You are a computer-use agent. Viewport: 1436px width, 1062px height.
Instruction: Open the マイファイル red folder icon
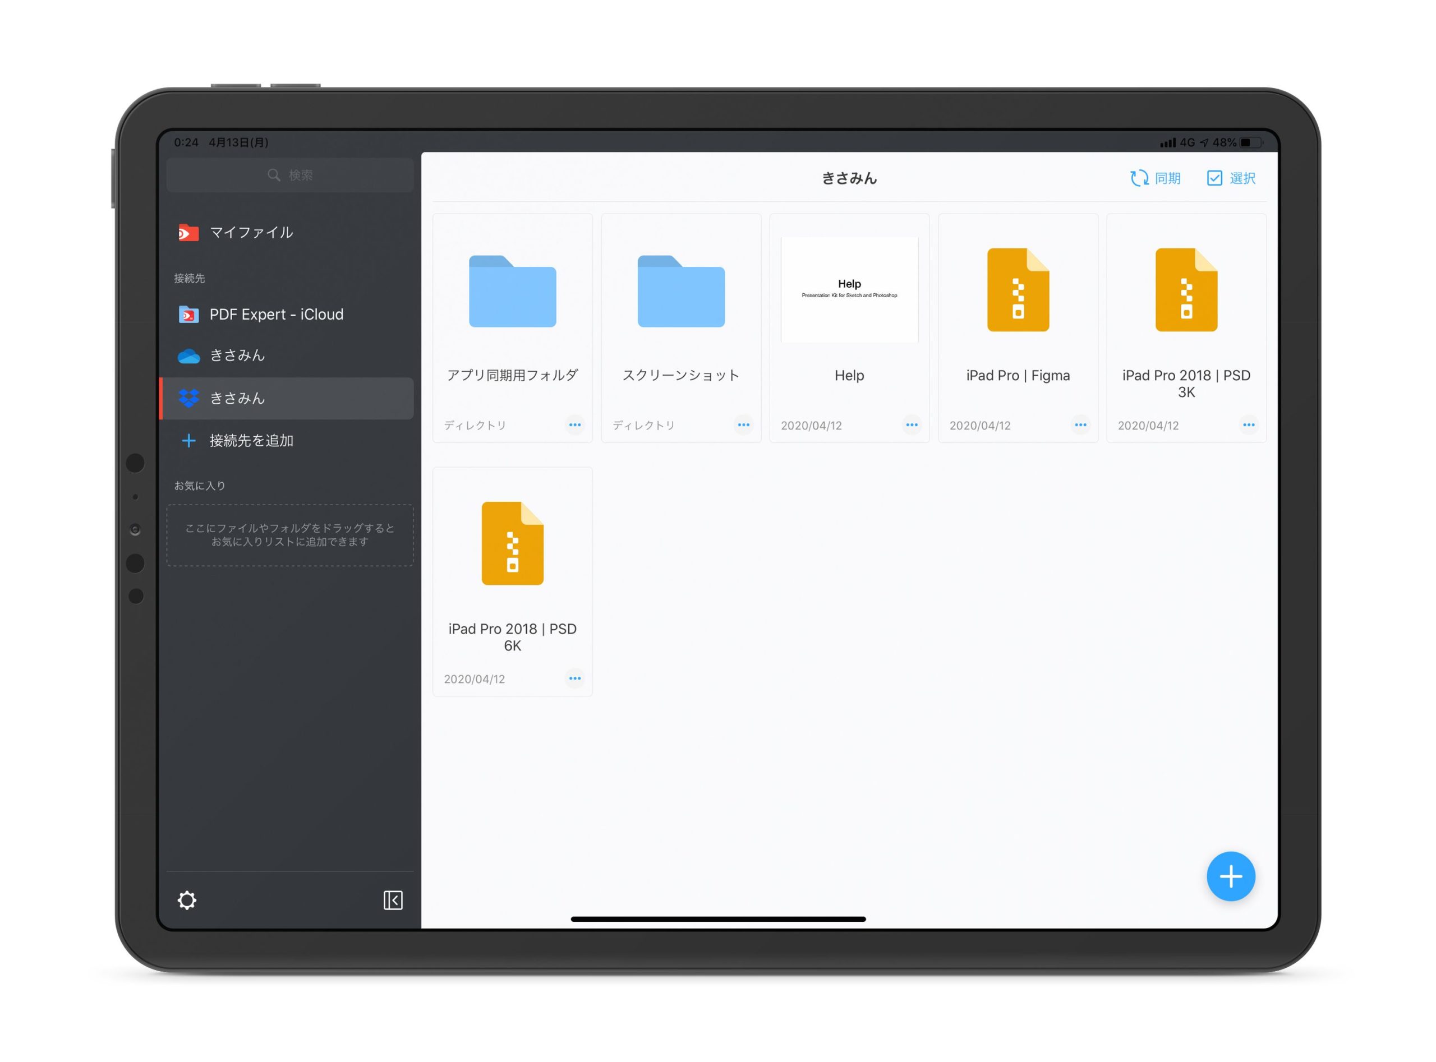pos(188,233)
